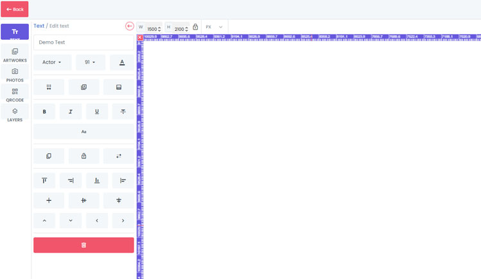Screen dimensions: 481x279
Task: Nudge element right with chevron
Action: 123,221
